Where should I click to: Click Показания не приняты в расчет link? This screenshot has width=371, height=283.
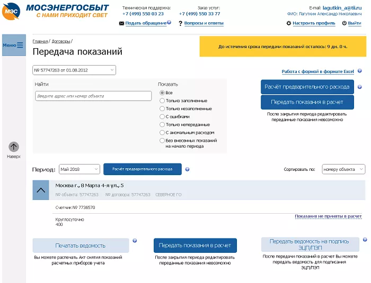click(x=328, y=216)
